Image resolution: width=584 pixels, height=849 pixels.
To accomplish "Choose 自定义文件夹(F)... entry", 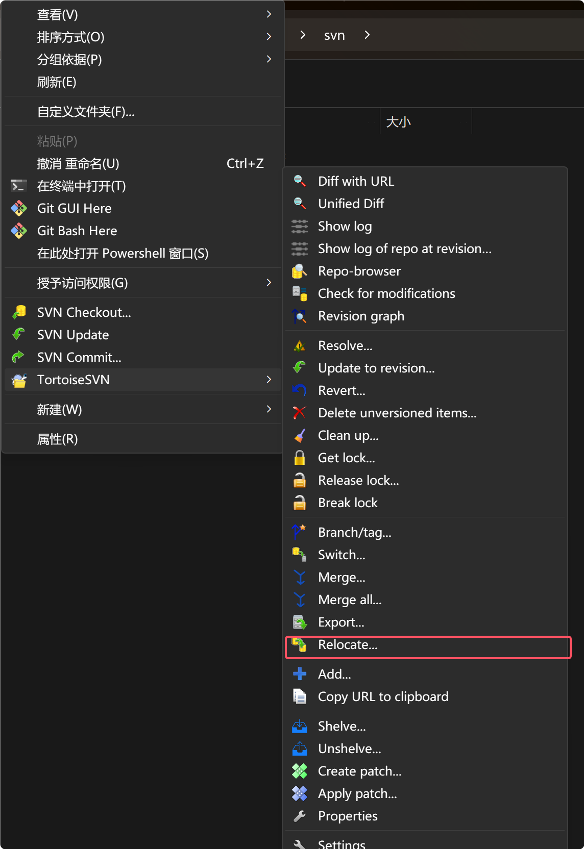I will (x=143, y=111).
